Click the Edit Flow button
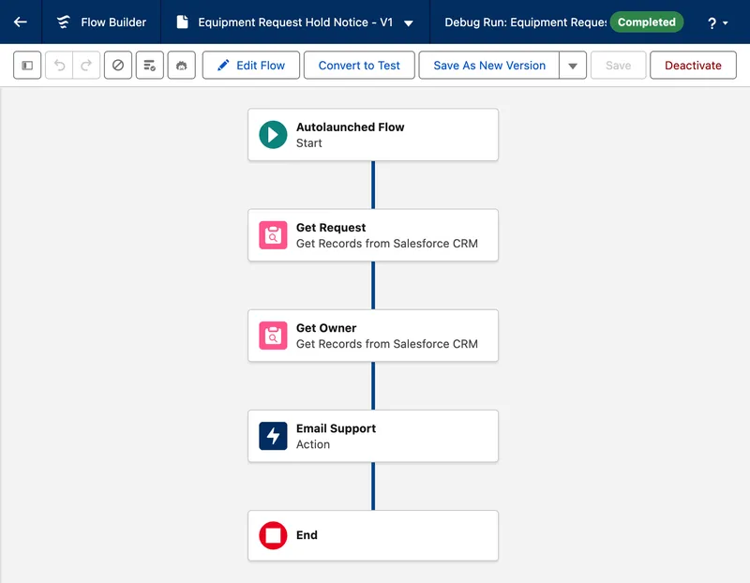This screenshot has width=750, height=583. pos(251,65)
